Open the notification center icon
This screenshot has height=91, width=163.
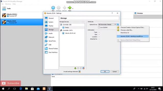(x=160, y=89)
